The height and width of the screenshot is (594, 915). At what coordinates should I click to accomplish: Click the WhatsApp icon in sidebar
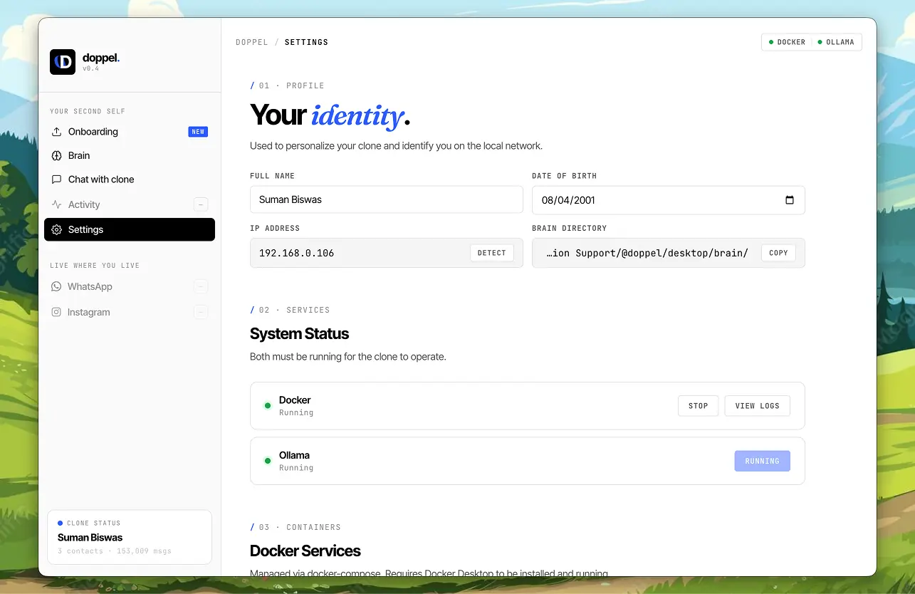click(x=56, y=286)
